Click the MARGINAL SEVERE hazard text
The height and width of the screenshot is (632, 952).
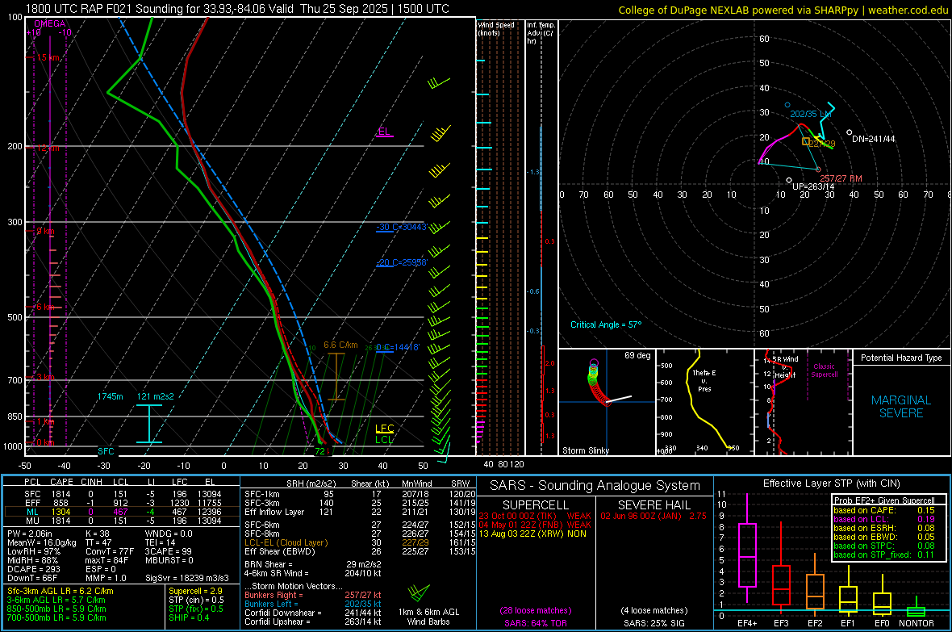(x=901, y=407)
